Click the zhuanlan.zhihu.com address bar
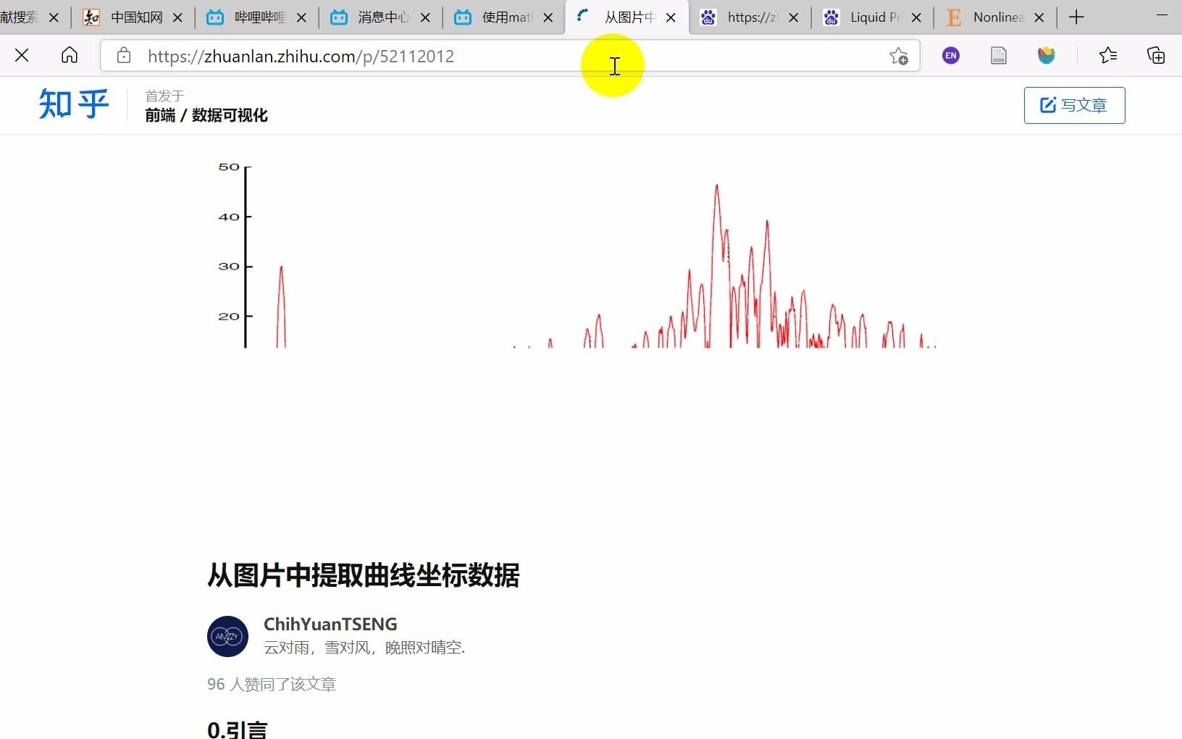Viewport: 1182px width, 739px height. (x=510, y=56)
